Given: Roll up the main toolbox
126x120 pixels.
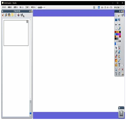Looking at the screenshot, I should pos(120,11).
